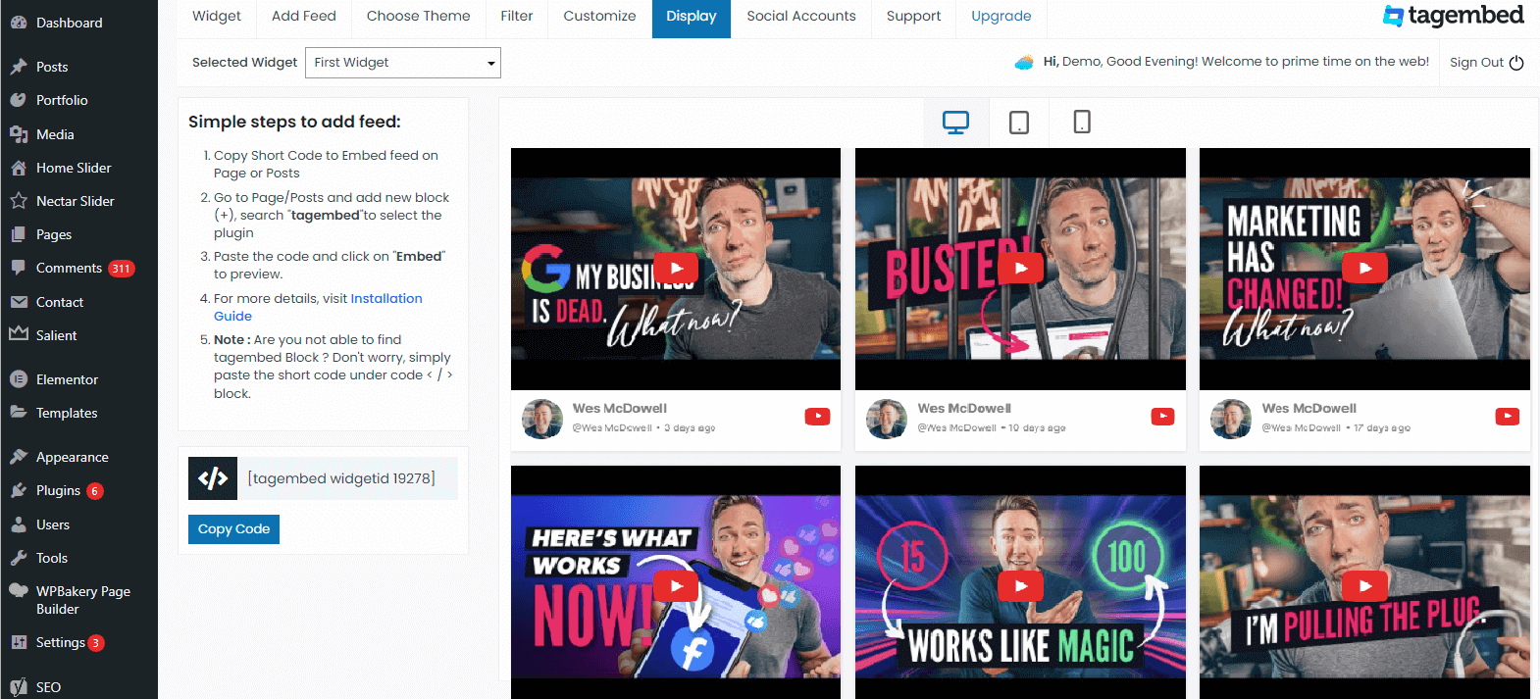Click Wes McDowell name on 3 days ago card
The height and width of the screenshot is (699, 1540).
[x=620, y=409]
